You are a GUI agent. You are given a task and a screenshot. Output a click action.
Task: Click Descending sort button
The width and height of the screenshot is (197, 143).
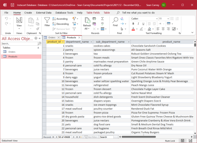click(61, 24)
